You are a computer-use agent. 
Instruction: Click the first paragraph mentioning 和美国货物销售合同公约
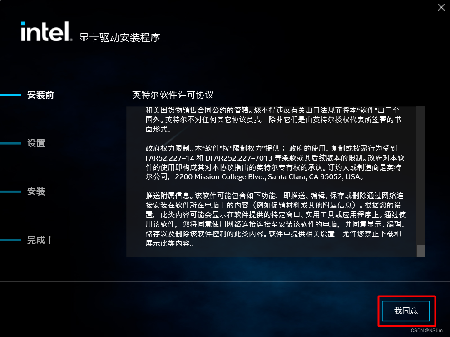tap(273, 120)
